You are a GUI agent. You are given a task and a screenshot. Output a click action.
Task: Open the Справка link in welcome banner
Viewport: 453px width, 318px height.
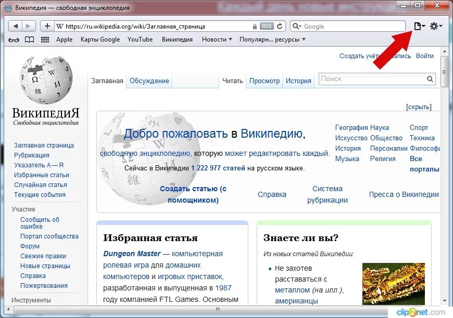pyautogui.click(x=272, y=194)
